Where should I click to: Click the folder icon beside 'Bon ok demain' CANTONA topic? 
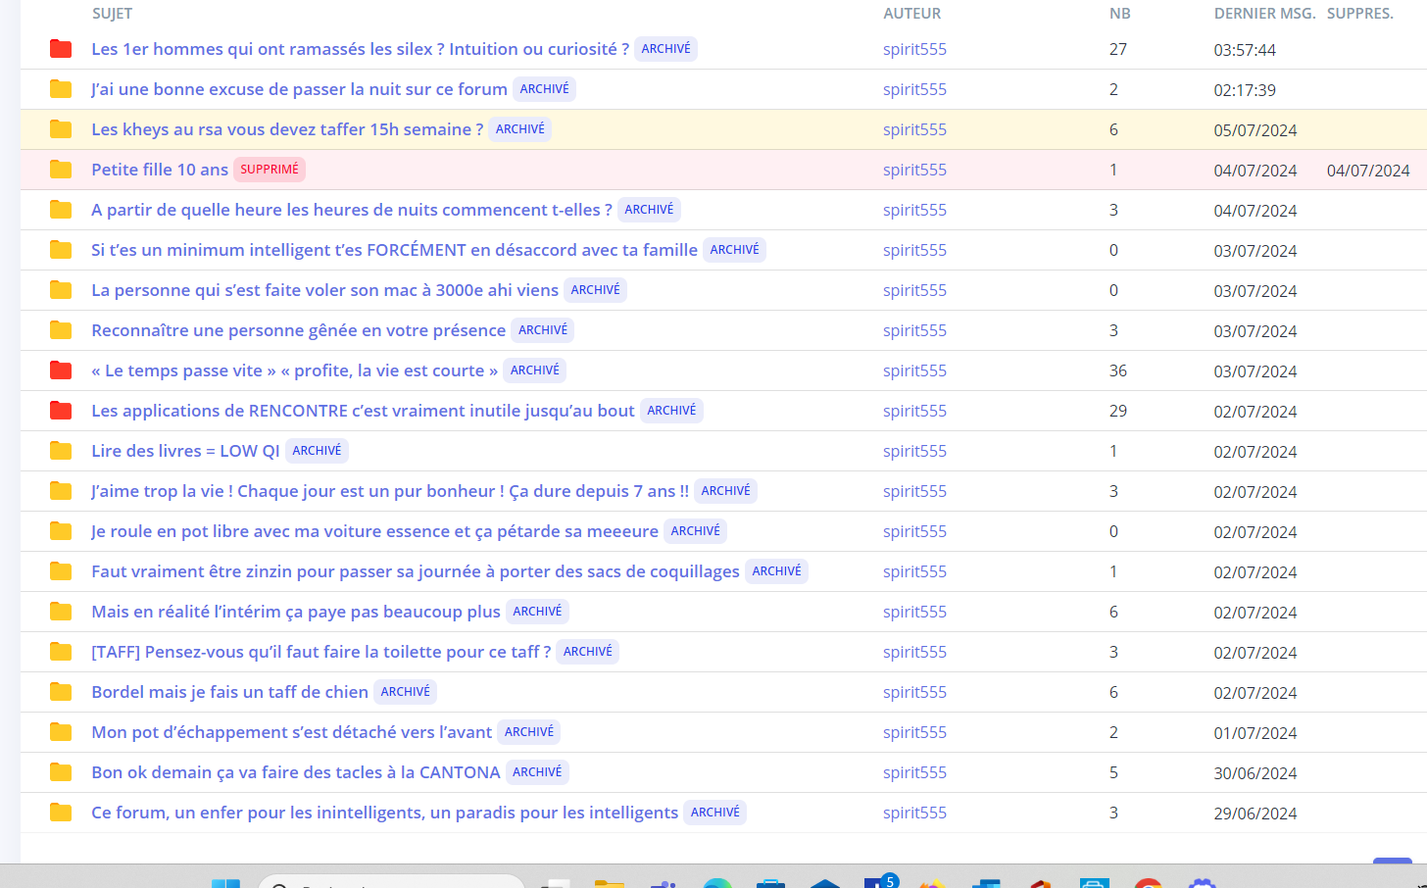pos(61,772)
